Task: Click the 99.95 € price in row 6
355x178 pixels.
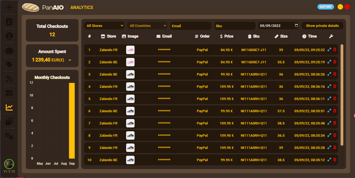Action: 227,111
